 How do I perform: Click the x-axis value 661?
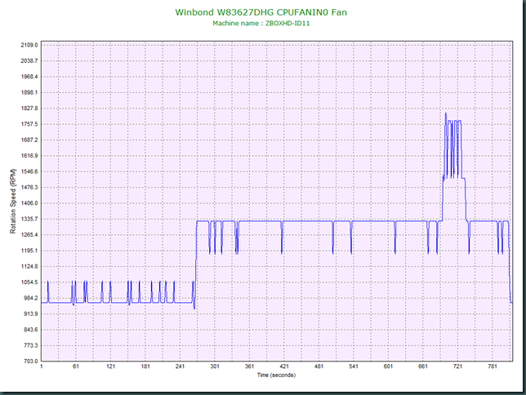(423, 366)
